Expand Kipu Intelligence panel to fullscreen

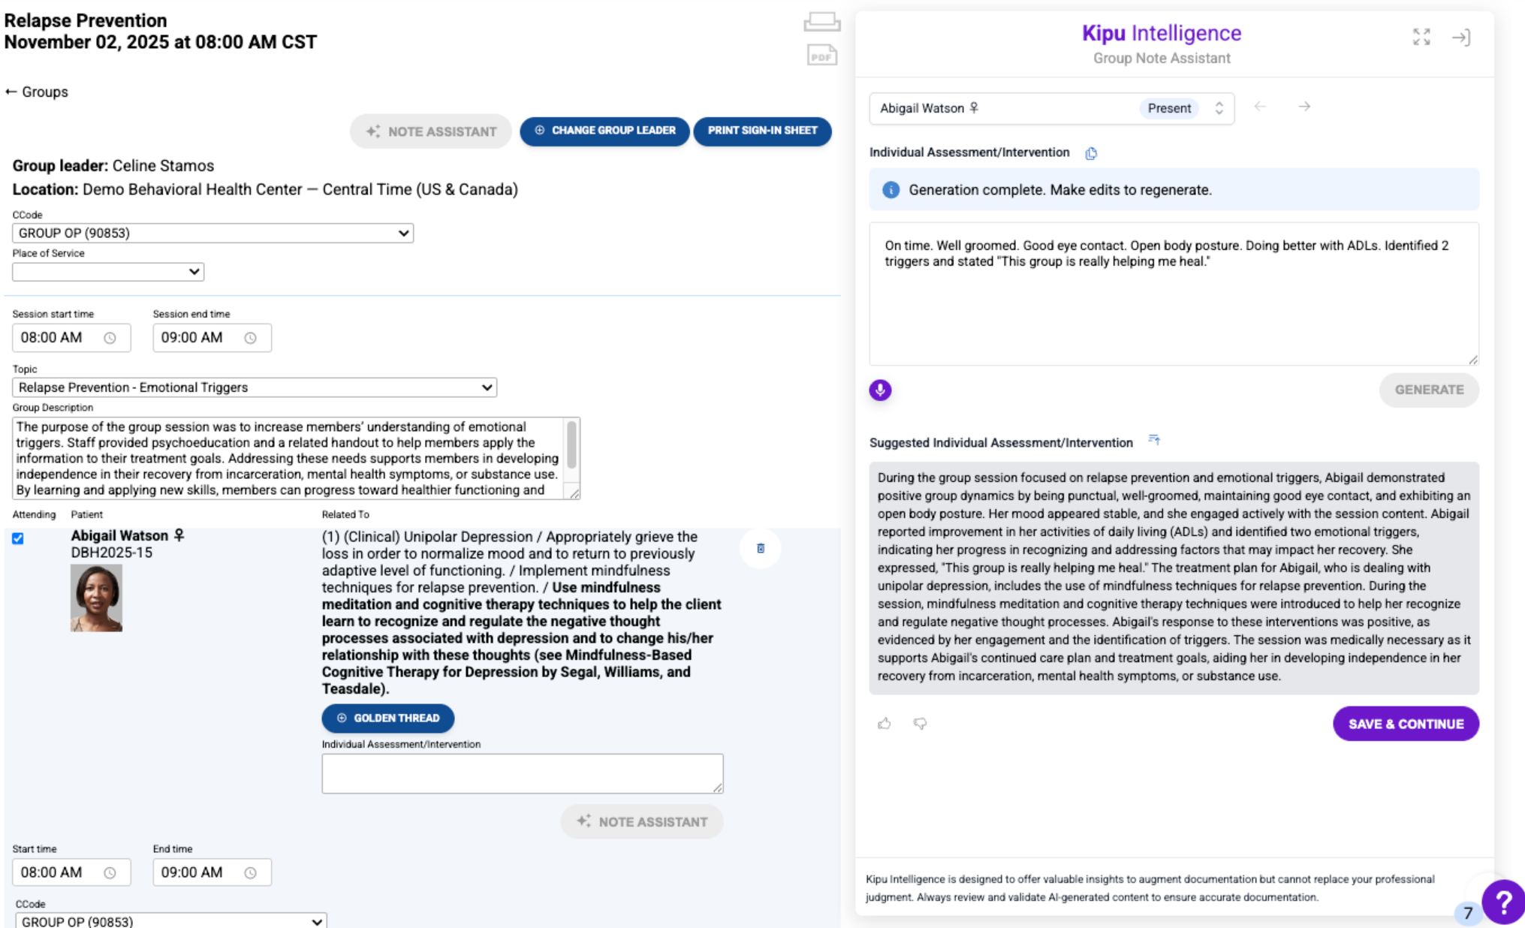click(x=1421, y=37)
